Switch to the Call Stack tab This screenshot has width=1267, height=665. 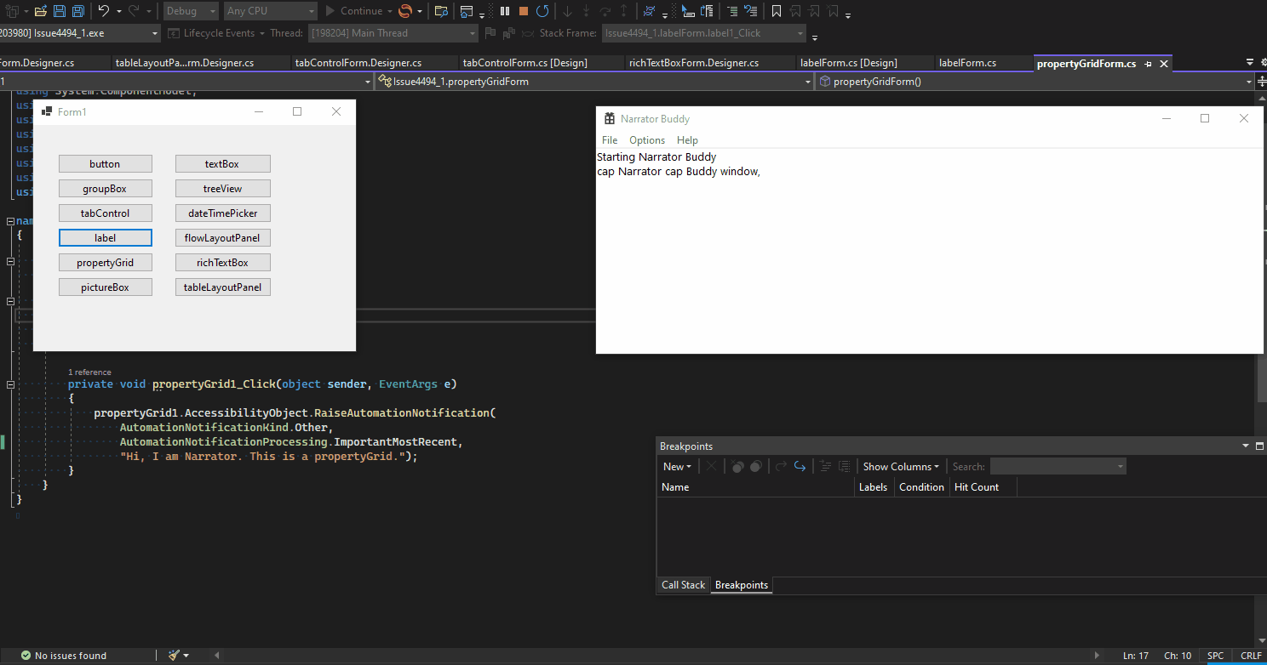tap(683, 584)
